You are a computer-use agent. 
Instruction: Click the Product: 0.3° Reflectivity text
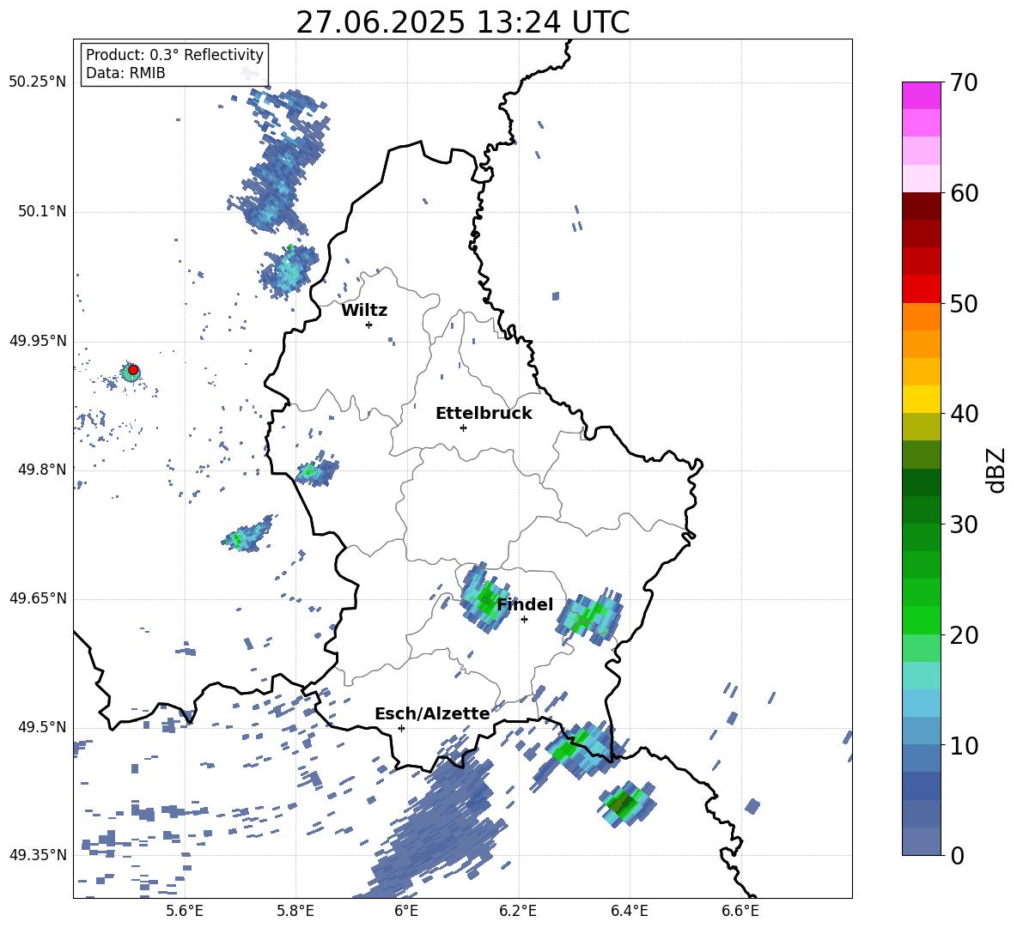point(174,54)
